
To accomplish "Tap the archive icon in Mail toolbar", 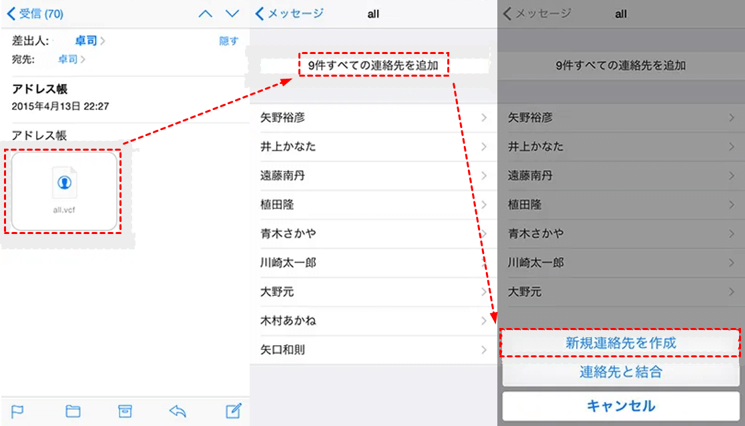I will pyautogui.click(x=124, y=412).
